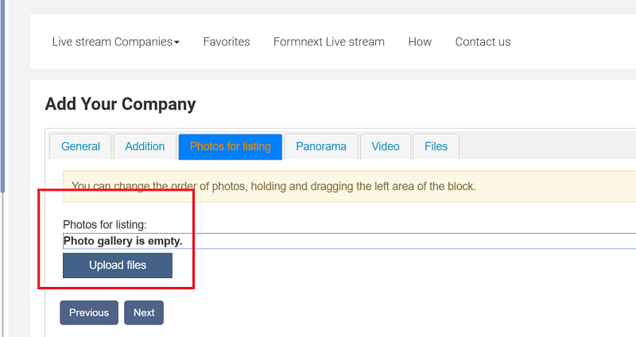Screen dimensions: 636x337
Task: Switch to the General tab
Action: (80, 146)
